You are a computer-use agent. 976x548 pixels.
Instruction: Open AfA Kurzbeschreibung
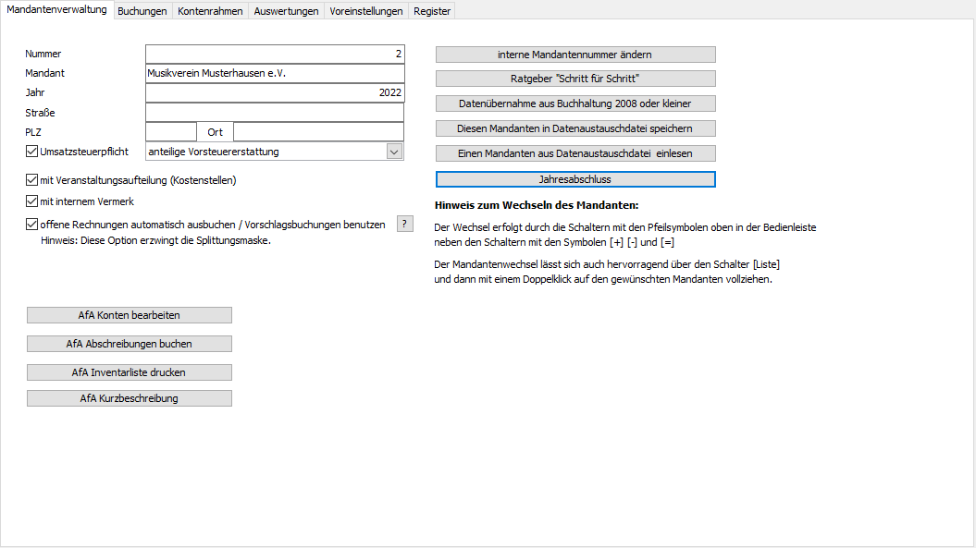click(130, 398)
